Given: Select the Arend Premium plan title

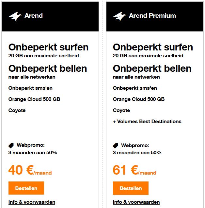Looking at the screenshot, I should click(152, 15).
